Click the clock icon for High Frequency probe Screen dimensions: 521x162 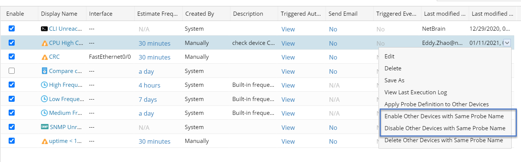pyautogui.click(x=44, y=85)
